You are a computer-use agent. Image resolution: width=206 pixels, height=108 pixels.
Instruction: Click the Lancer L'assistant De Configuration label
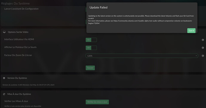tap(21, 9)
